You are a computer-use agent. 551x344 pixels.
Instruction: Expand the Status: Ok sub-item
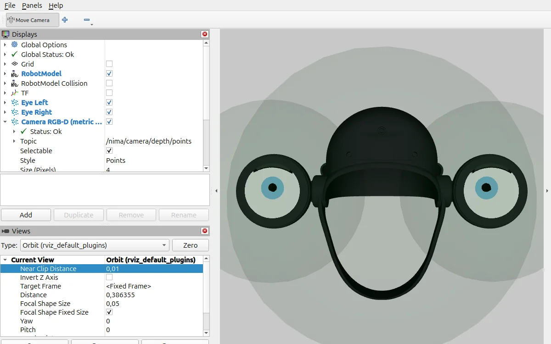pos(14,131)
